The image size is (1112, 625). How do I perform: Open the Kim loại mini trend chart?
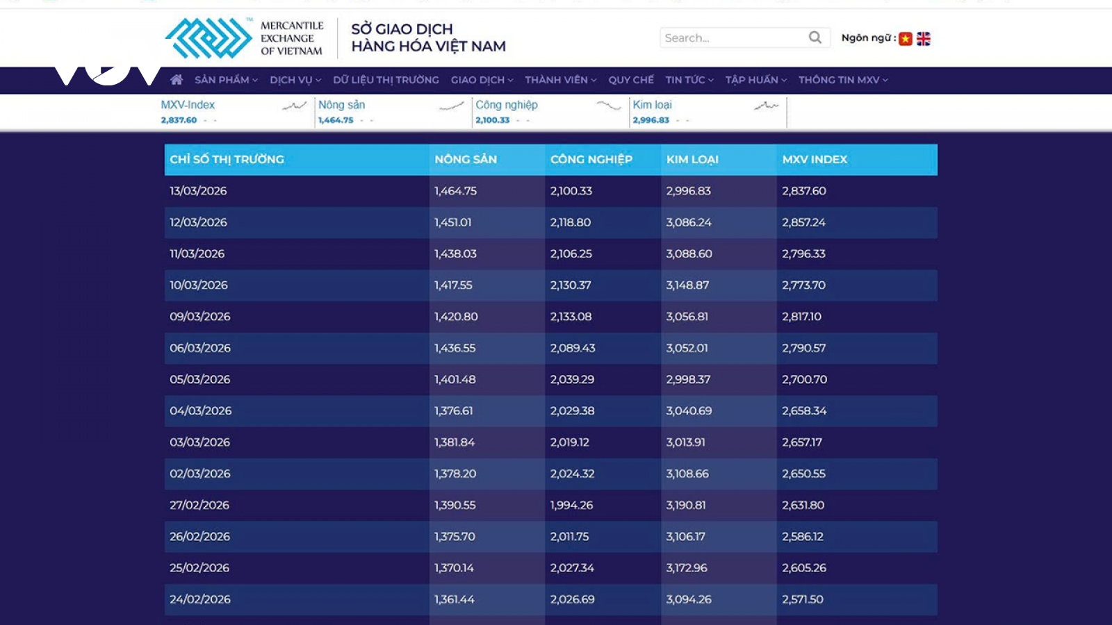point(766,106)
